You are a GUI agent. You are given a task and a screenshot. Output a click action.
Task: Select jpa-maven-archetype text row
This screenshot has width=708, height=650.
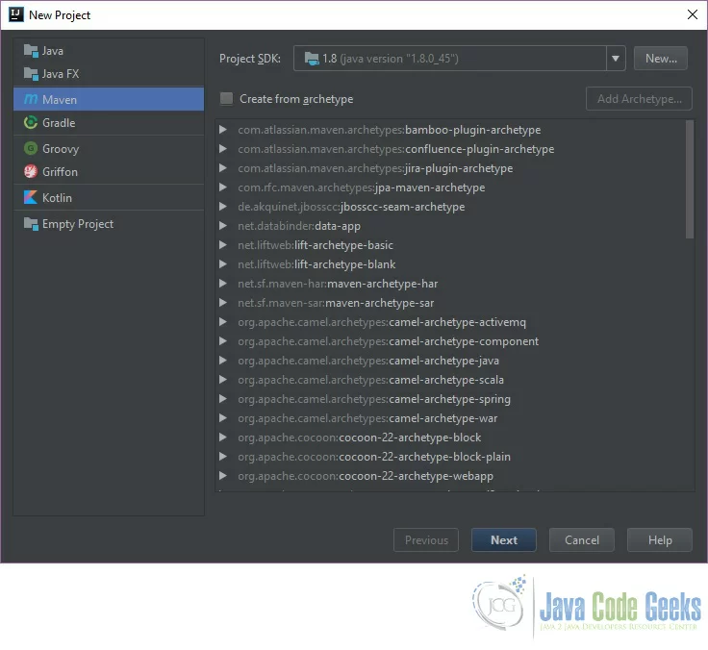click(x=362, y=187)
